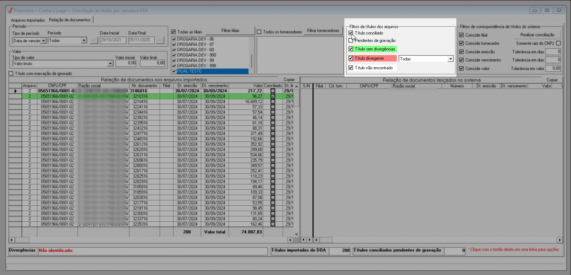Click the previous period << arrow button
Viewport: 571px width, 275px height.
click(94, 40)
